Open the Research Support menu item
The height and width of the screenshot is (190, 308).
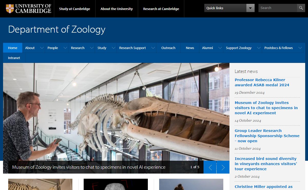click(132, 48)
